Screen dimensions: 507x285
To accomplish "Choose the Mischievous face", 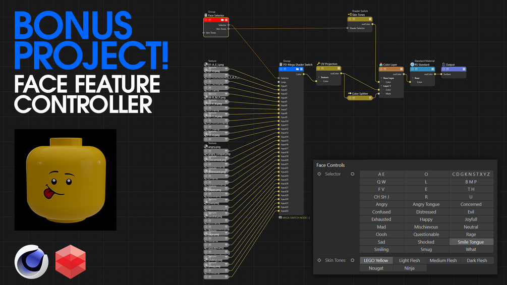I will pos(426,227).
